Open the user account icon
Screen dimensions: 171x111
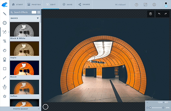pyautogui.click(x=154, y=5)
